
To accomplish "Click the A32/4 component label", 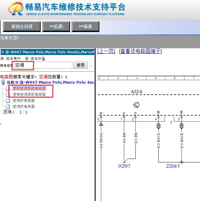I will point(136,92).
